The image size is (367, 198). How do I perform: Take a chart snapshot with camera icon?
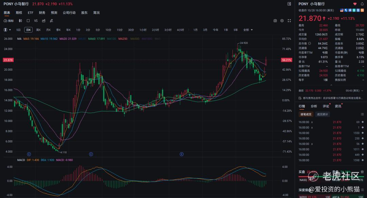[275, 21]
